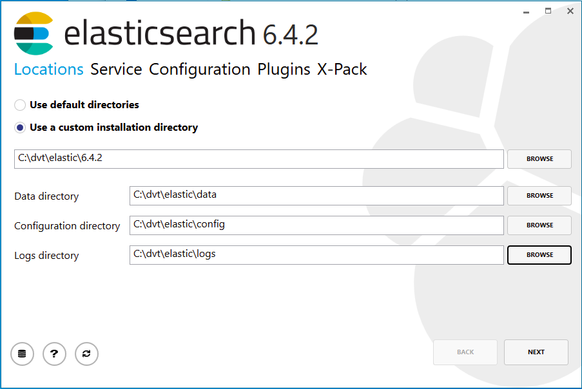Focus the installation path C:\dvt\elastic\6.4.2 field
Viewport: 582px width, 389px height.
(x=258, y=158)
